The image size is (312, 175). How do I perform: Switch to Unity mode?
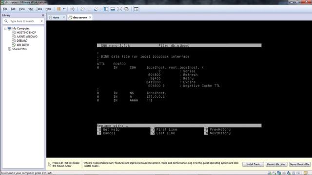point(127,9)
